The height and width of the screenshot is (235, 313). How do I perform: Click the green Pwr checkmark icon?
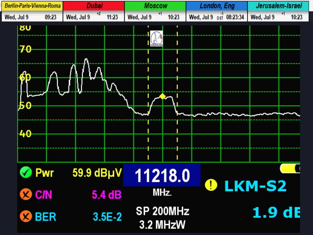tap(26, 173)
